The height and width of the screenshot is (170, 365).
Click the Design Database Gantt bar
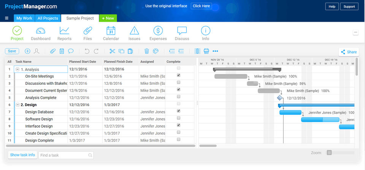coord(290,113)
